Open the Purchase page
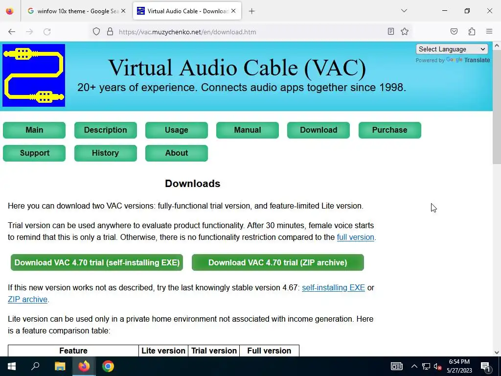 389,130
